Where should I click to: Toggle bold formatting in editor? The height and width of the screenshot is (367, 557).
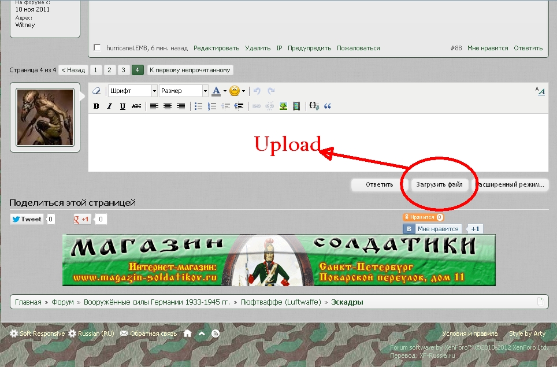(x=96, y=106)
